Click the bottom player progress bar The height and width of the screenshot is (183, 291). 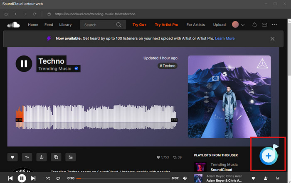pos(123,178)
